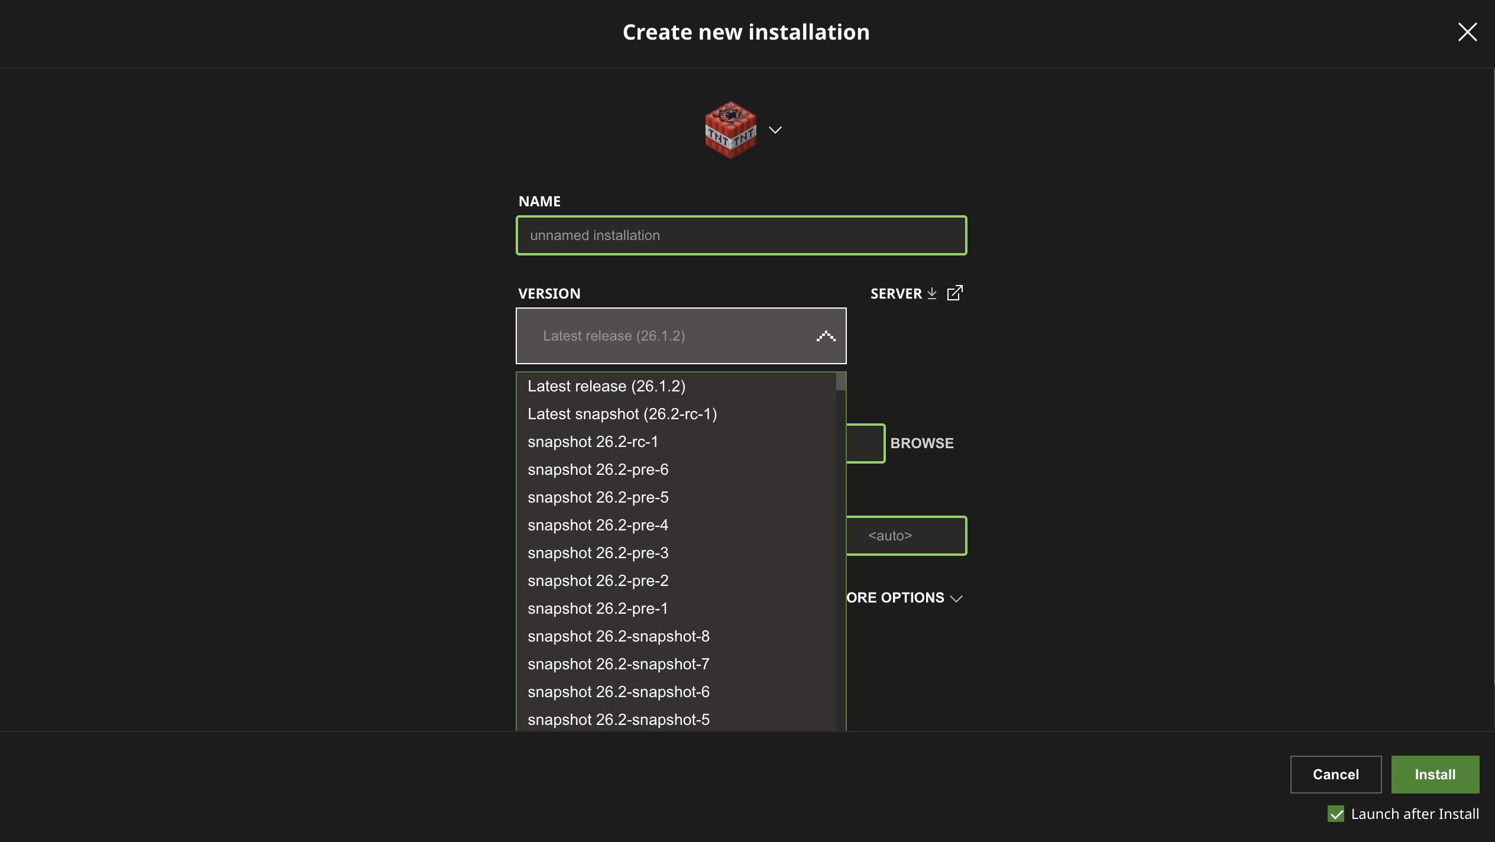The image size is (1495, 842).
Task: Expand the installation icon chooser chevron
Action: [775, 130]
